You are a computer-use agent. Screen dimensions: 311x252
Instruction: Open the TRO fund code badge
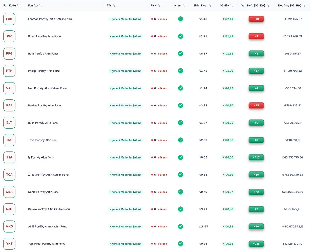pyautogui.click(x=9, y=140)
